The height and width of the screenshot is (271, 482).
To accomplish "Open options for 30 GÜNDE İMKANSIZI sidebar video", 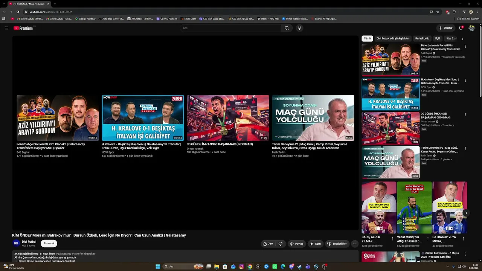I will [x=465, y=115].
